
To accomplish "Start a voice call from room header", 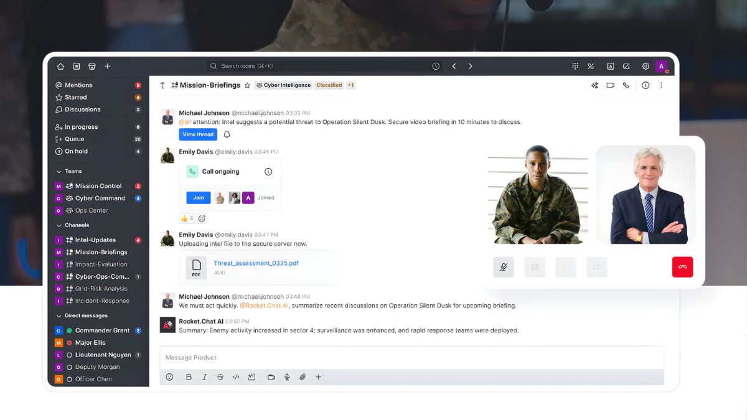I will click(x=626, y=85).
